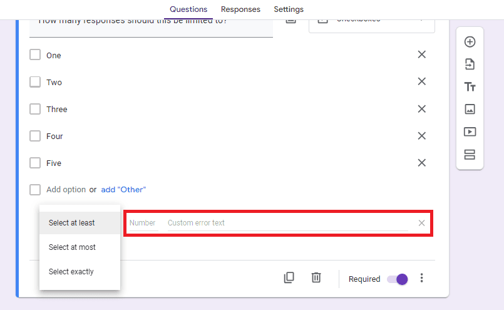Add an image from the sidebar
Viewport: 504px width, 310px height.
470,110
